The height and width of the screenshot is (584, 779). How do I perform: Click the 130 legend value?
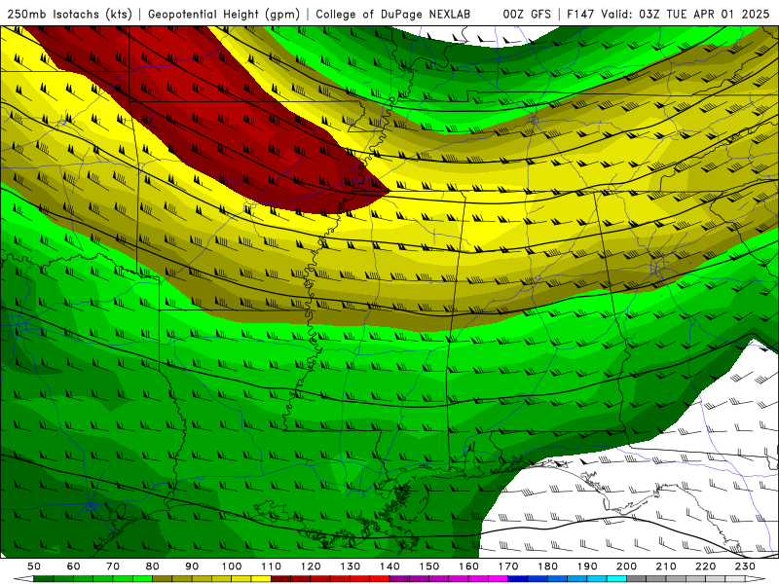point(350,566)
